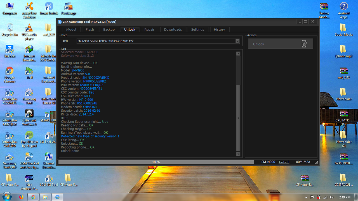The width and height of the screenshot is (358, 201).
Task: Select the Unlock tab
Action: coord(130,29)
